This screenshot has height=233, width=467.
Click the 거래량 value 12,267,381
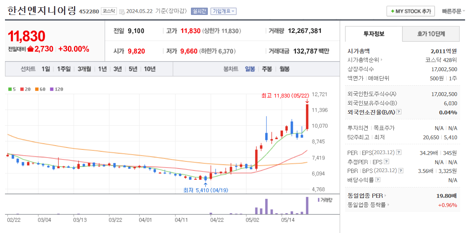pyautogui.click(x=305, y=31)
